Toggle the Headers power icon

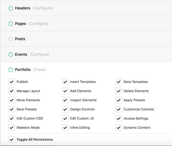point(11,8)
